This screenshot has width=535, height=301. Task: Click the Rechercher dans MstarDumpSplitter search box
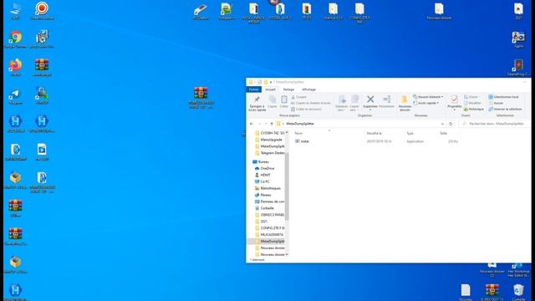coord(494,124)
